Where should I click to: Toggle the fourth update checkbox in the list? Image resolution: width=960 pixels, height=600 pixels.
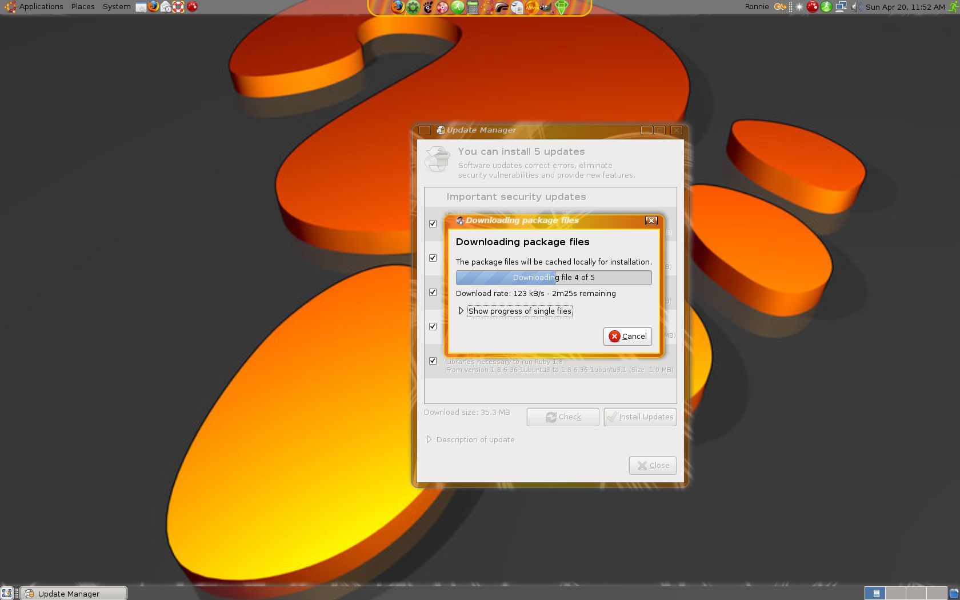point(433,326)
